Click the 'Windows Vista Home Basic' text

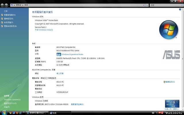pyautogui.click(x=47, y=20)
